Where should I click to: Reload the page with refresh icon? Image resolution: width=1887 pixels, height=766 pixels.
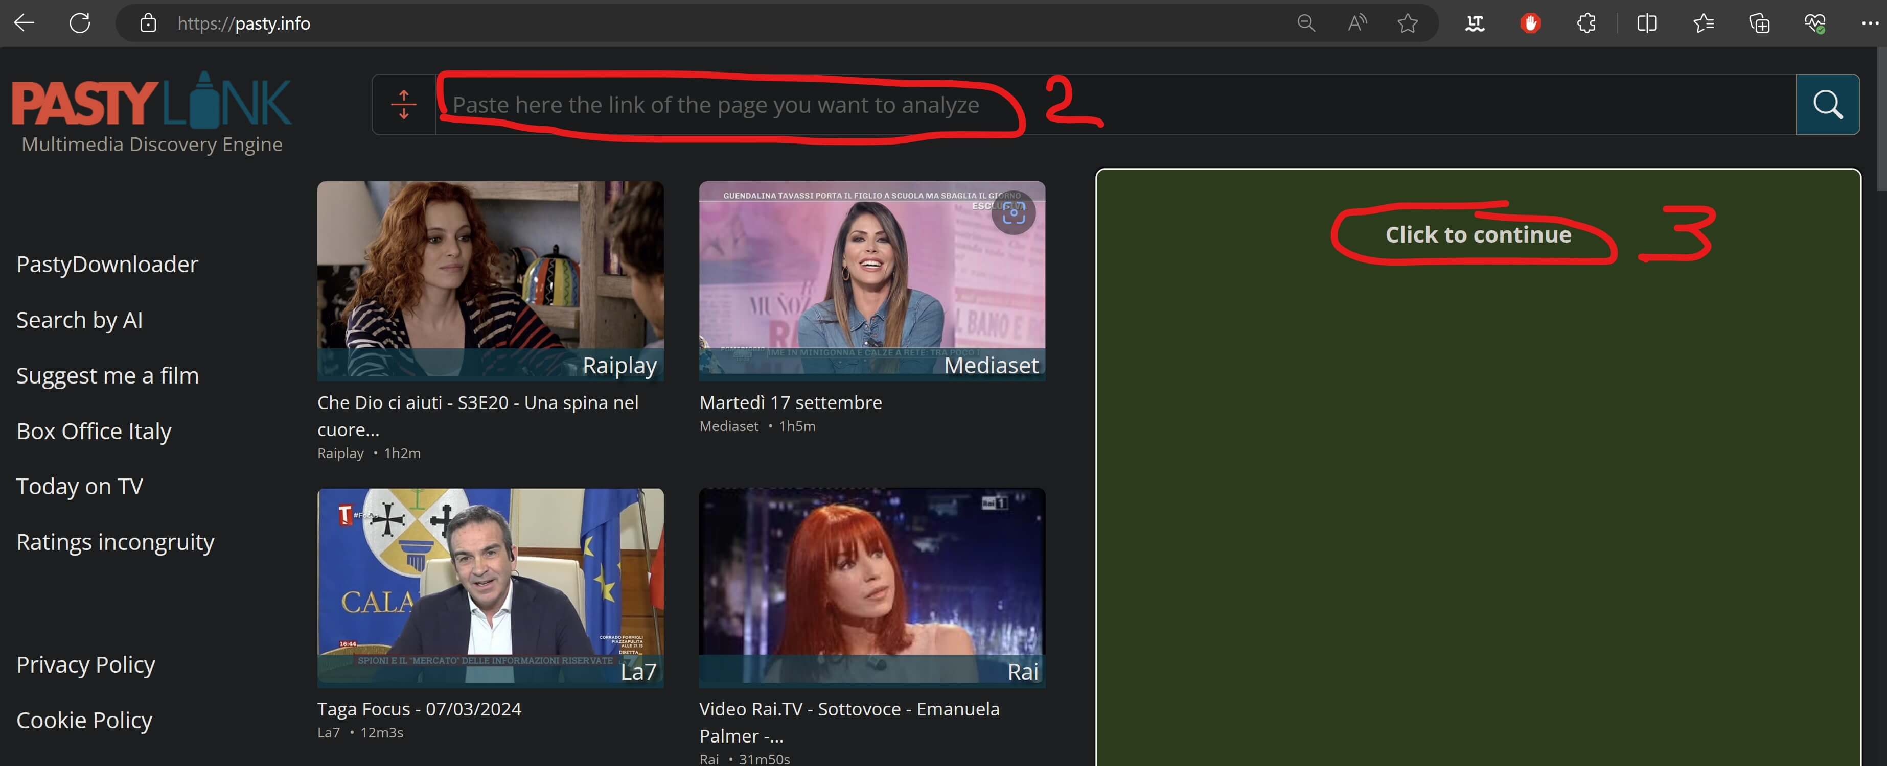80,23
